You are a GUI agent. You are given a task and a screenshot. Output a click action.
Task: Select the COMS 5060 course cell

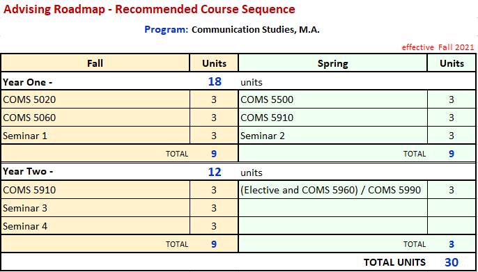pyautogui.click(x=95, y=118)
